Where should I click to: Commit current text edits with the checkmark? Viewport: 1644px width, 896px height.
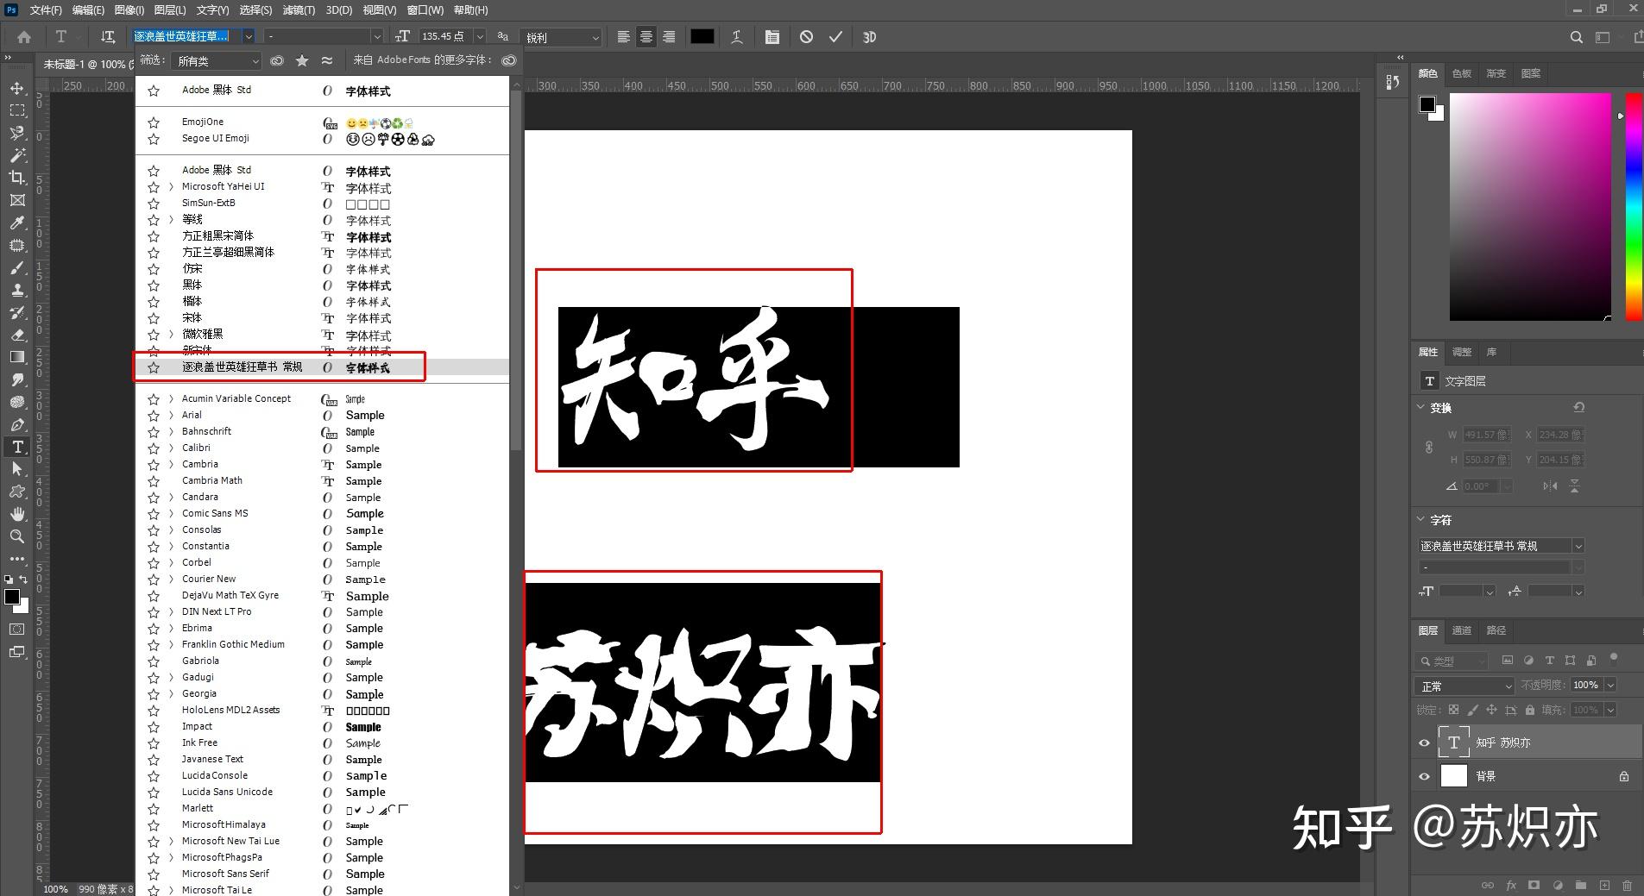click(x=835, y=37)
